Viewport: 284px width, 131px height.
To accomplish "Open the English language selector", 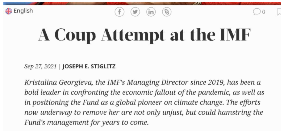I will tap(23, 11).
